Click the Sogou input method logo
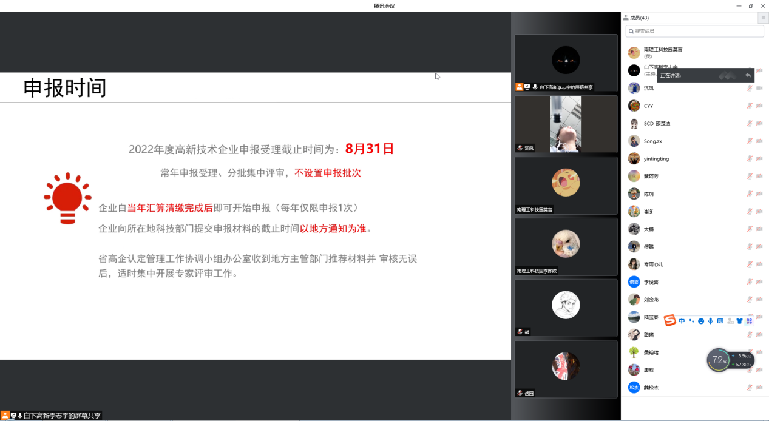This screenshot has width=769, height=421. pyautogui.click(x=669, y=320)
